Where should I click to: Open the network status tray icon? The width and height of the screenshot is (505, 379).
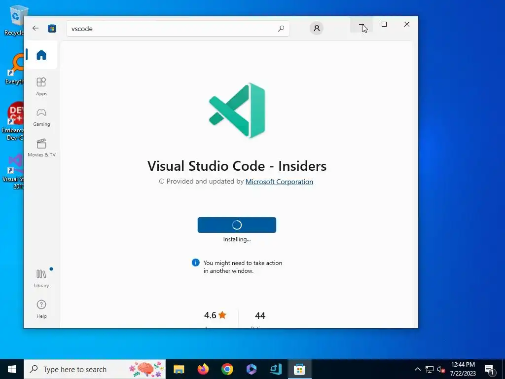pyautogui.click(x=430, y=369)
